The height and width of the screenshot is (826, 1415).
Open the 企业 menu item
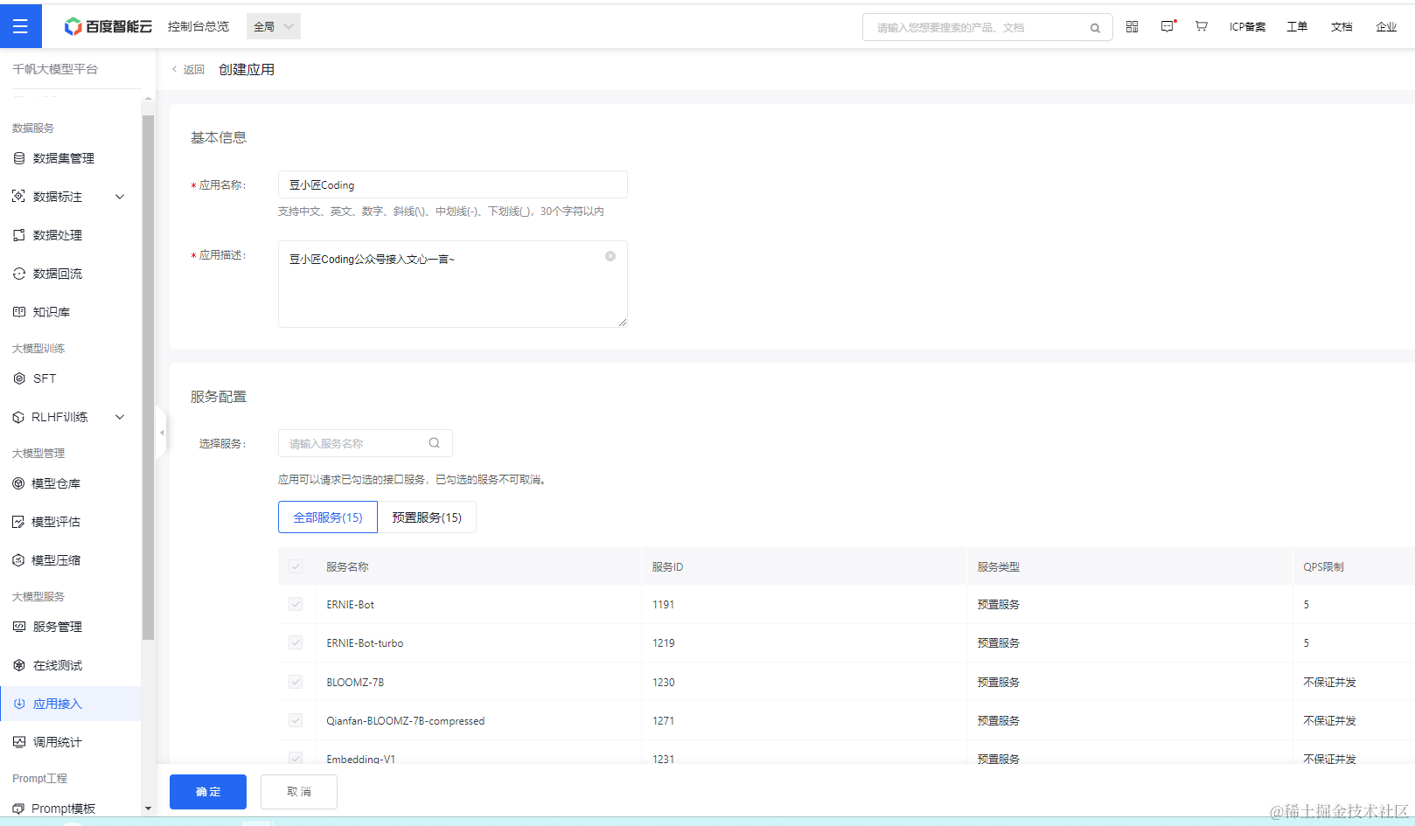1386,27
